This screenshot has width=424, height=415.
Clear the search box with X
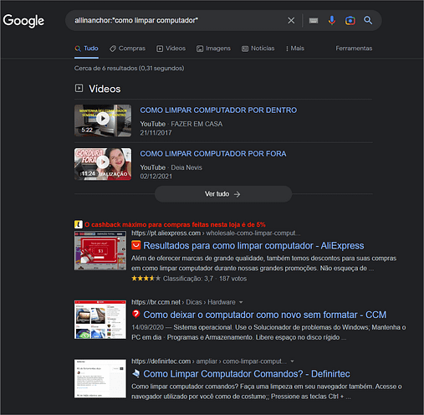click(291, 20)
